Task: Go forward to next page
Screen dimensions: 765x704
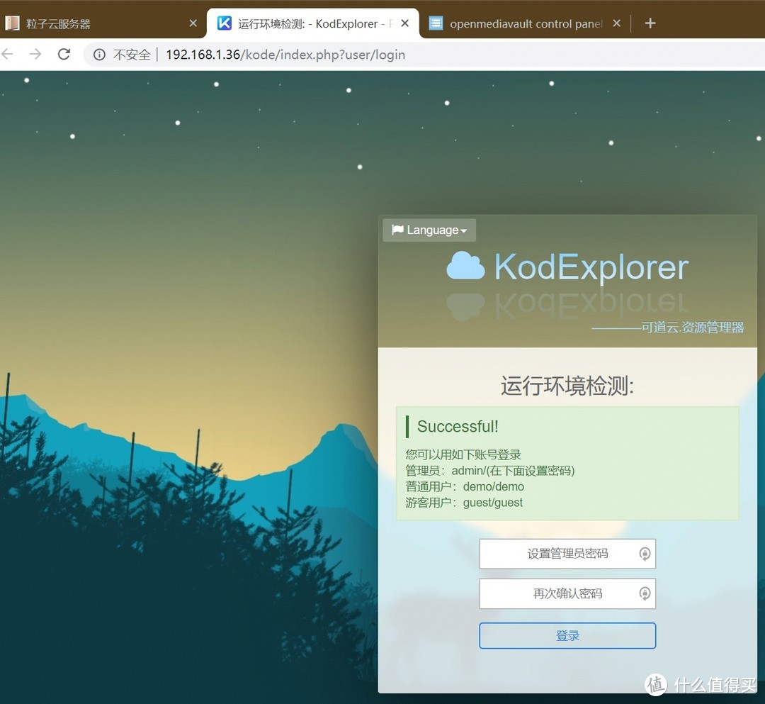Action: point(35,54)
